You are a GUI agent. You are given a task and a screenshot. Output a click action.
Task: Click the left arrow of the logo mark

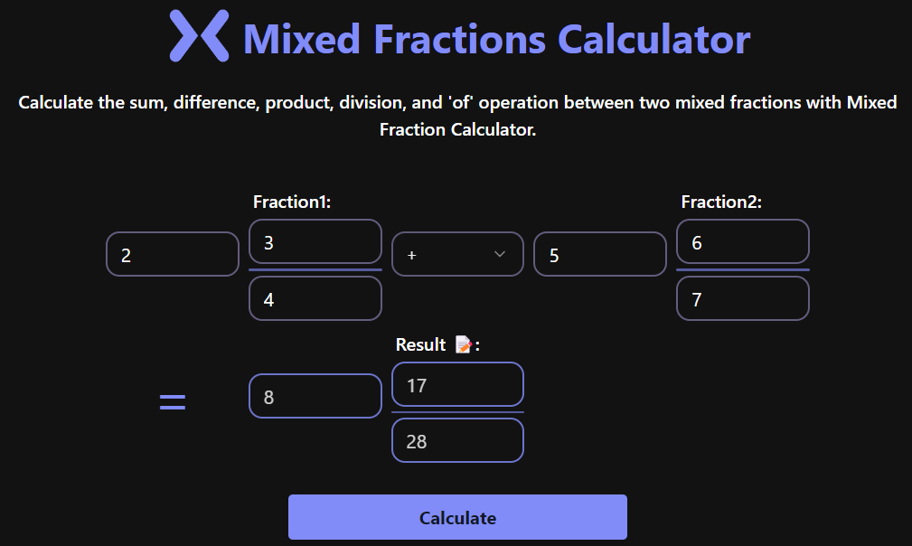[184, 38]
